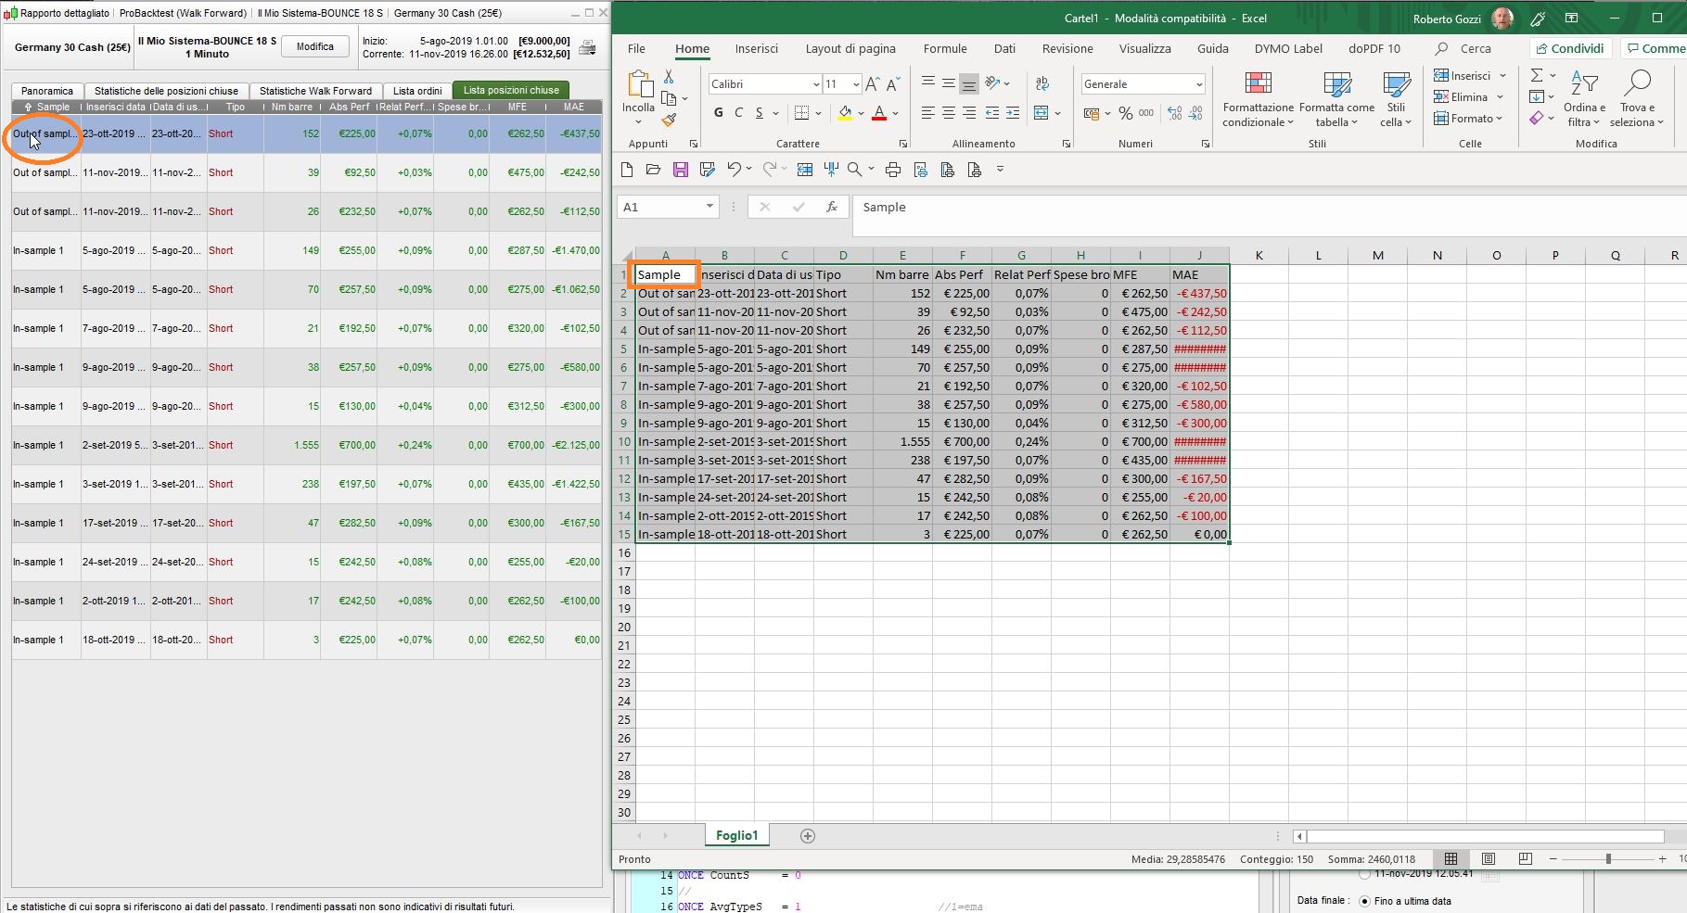Open the Formule ribbon tab

tap(944, 48)
